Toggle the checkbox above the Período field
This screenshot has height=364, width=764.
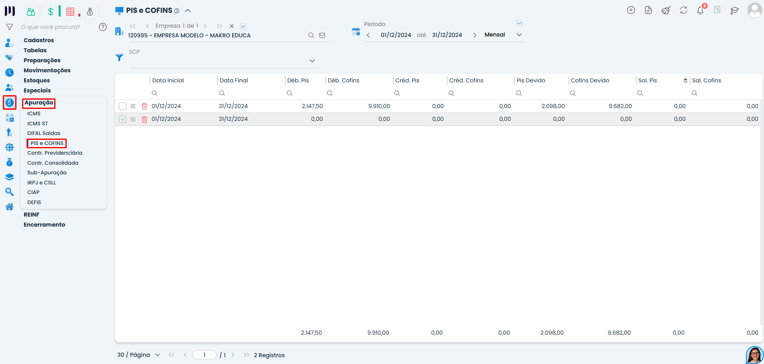[519, 23]
